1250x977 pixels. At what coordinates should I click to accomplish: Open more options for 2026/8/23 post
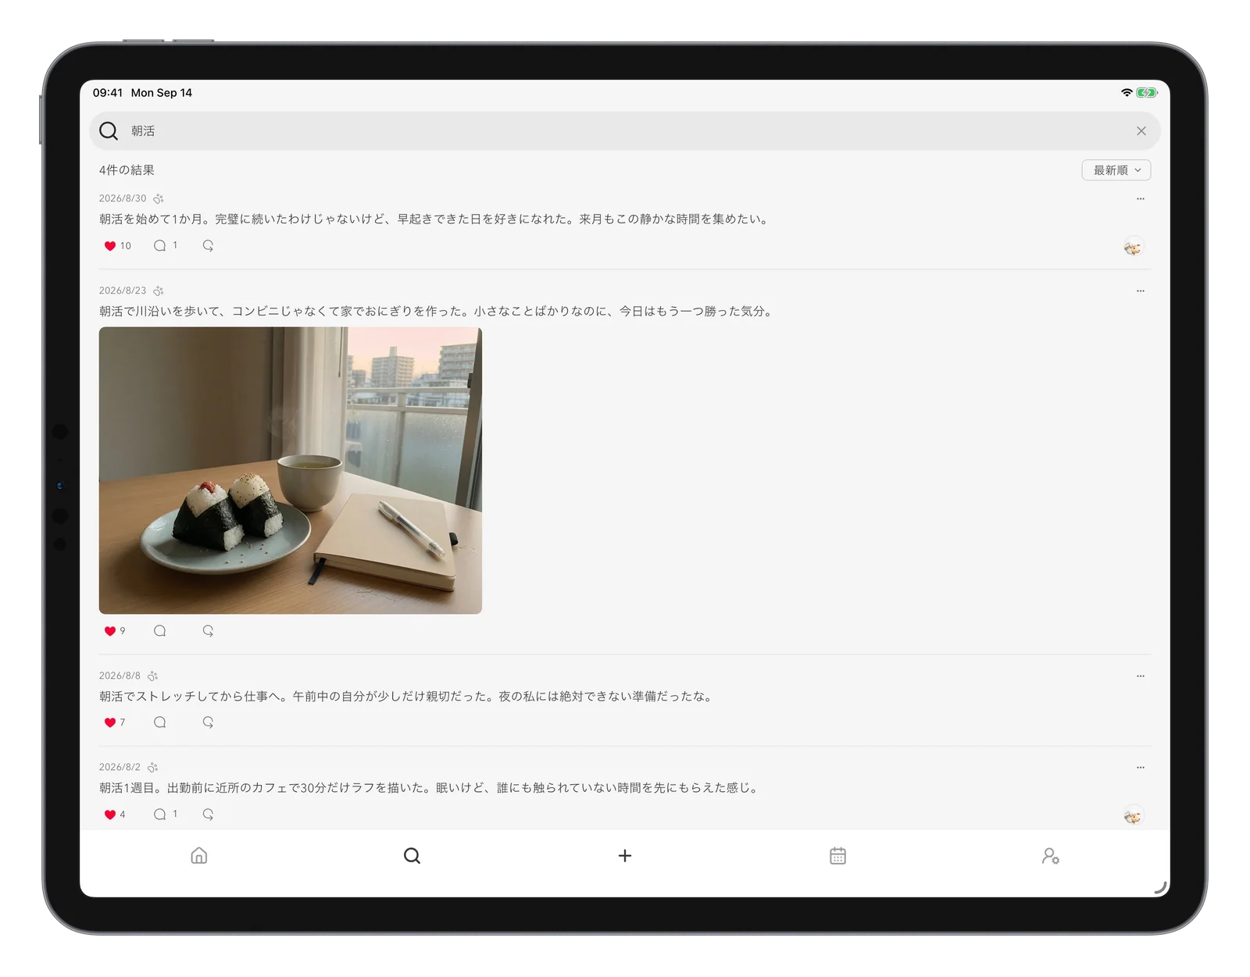[1141, 291]
